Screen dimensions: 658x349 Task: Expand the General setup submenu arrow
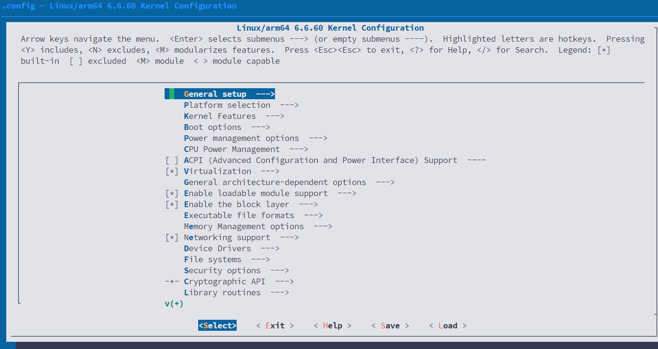(265, 94)
